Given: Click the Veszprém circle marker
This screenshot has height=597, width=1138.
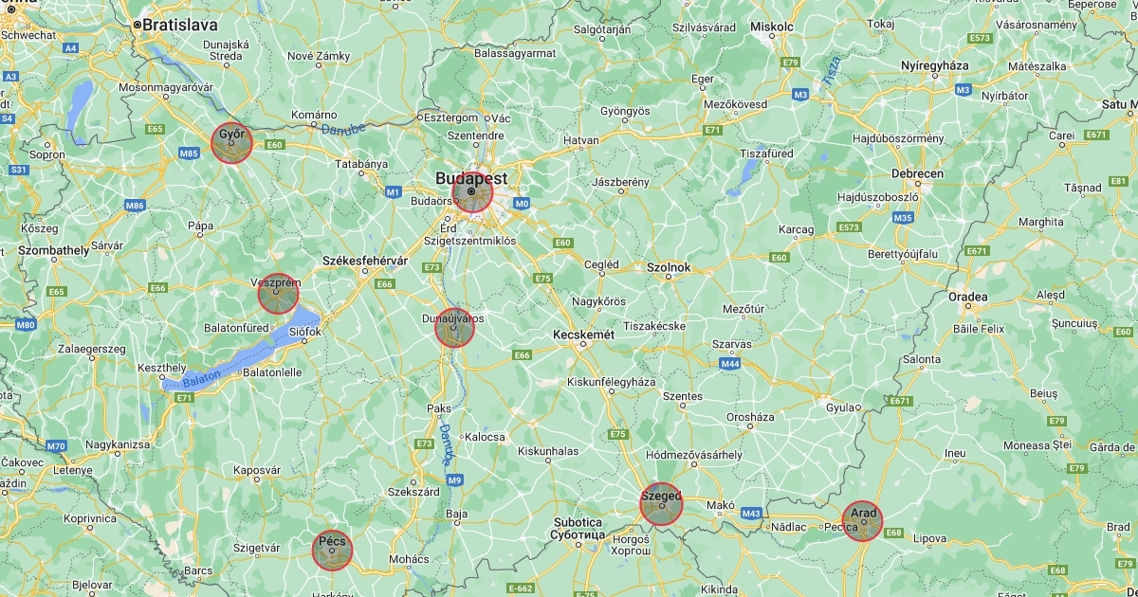Looking at the screenshot, I should tap(278, 294).
